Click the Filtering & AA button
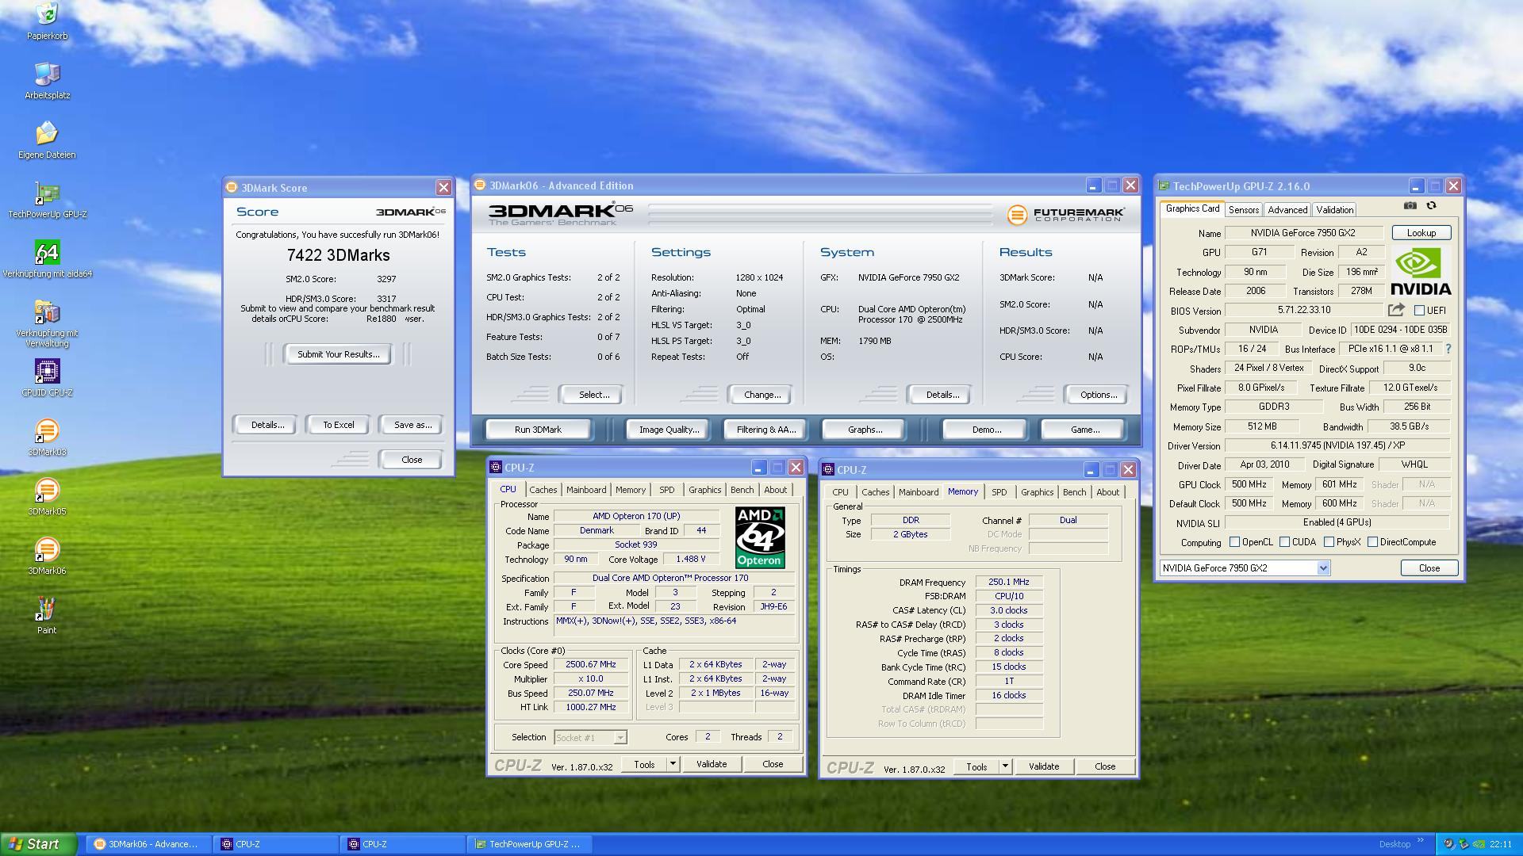This screenshot has height=856, width=1523. pyautogui.click(x=765, y=430)
